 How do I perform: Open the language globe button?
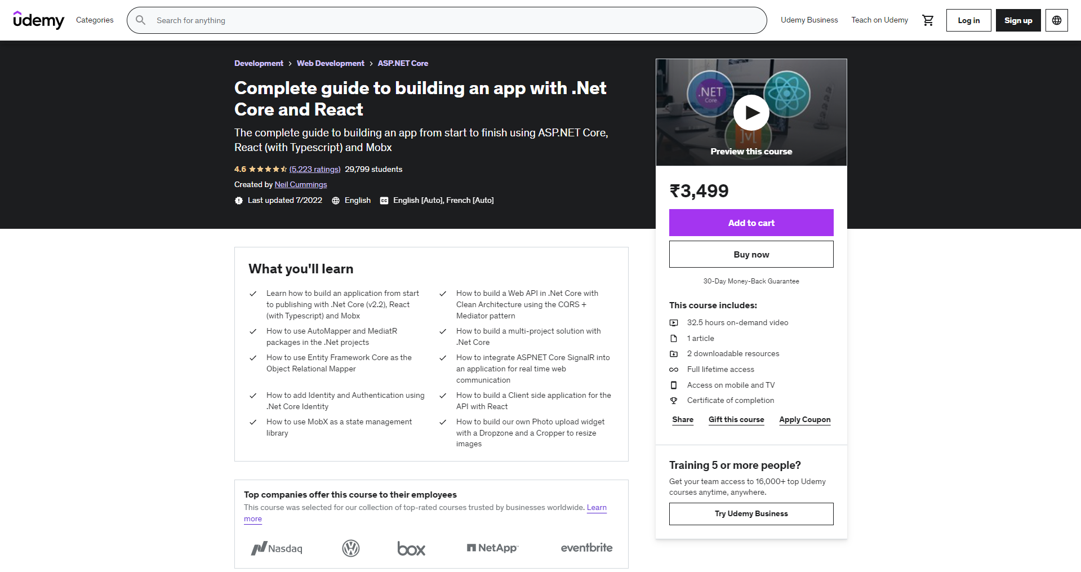tap(1057, 20)
